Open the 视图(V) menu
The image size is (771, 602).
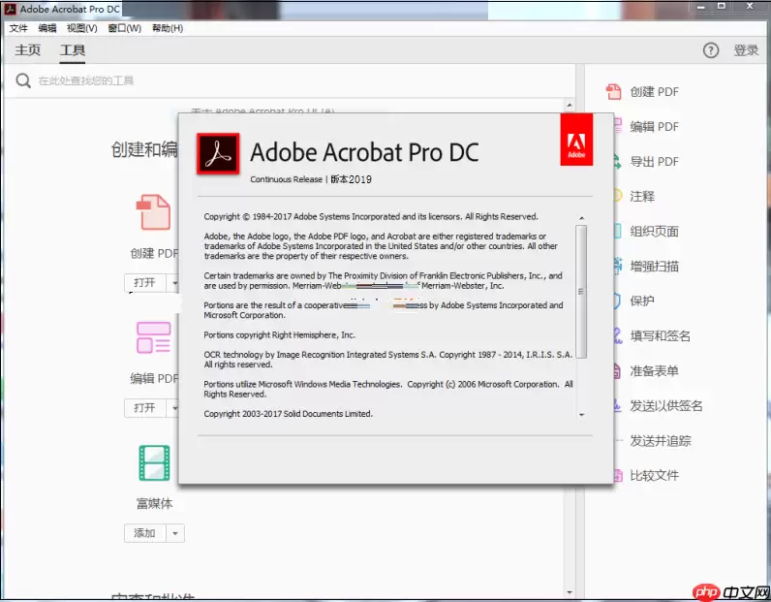click(x=82, y=28)
